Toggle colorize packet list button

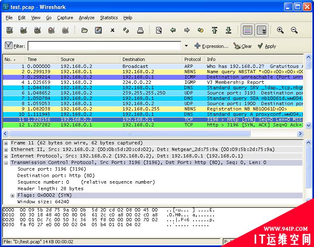pos(248,30)
